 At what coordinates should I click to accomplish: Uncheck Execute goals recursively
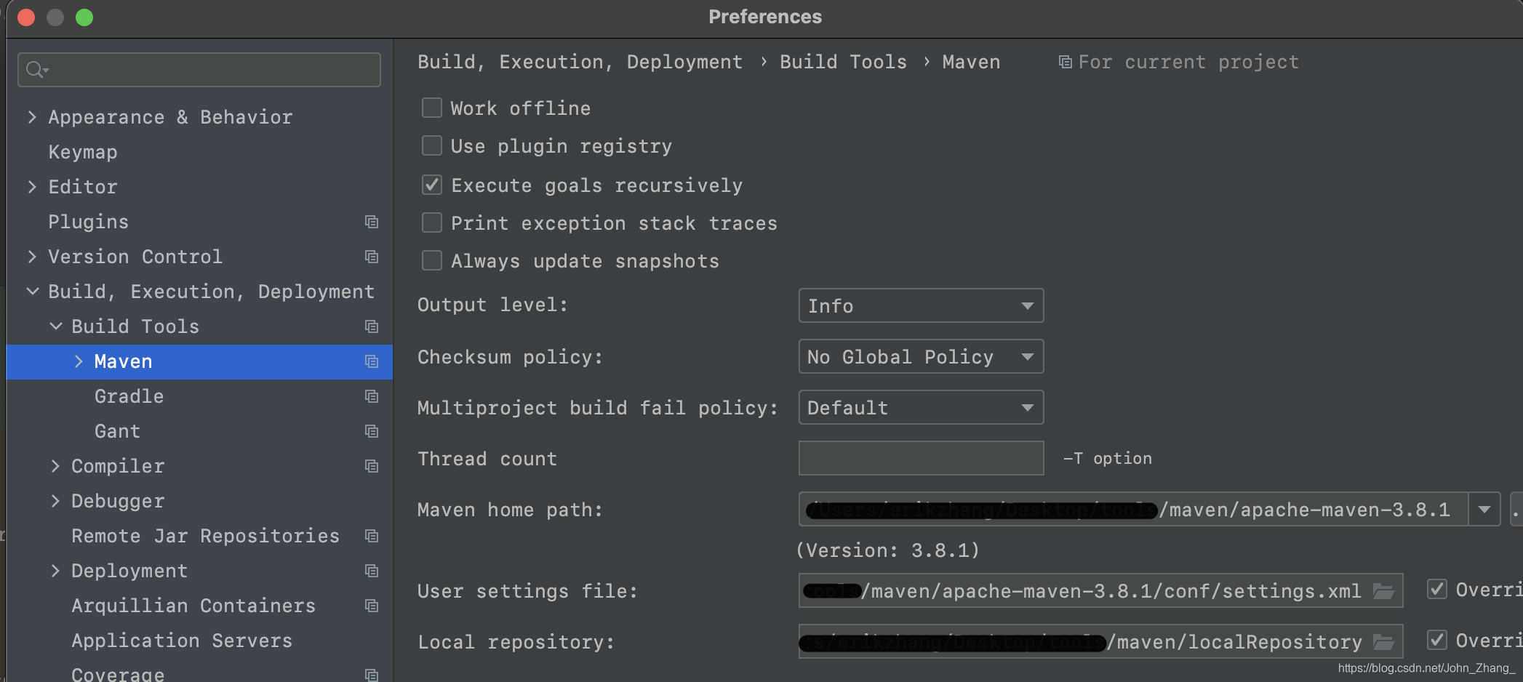tap(432, 185)
